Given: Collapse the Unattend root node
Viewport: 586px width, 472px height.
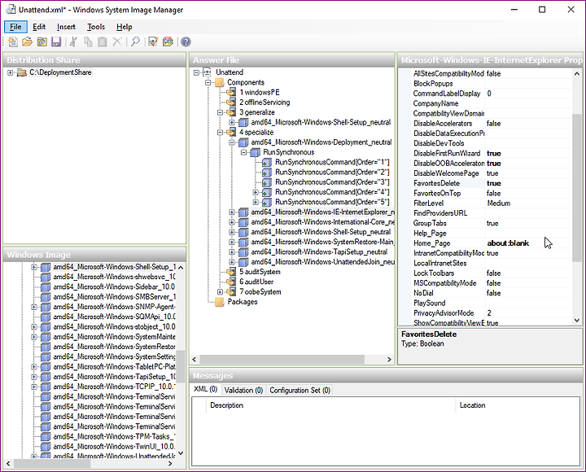Looking at the screenshot, I should (x=196, y=73).
